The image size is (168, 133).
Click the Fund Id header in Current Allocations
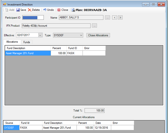tap(31, 123)
